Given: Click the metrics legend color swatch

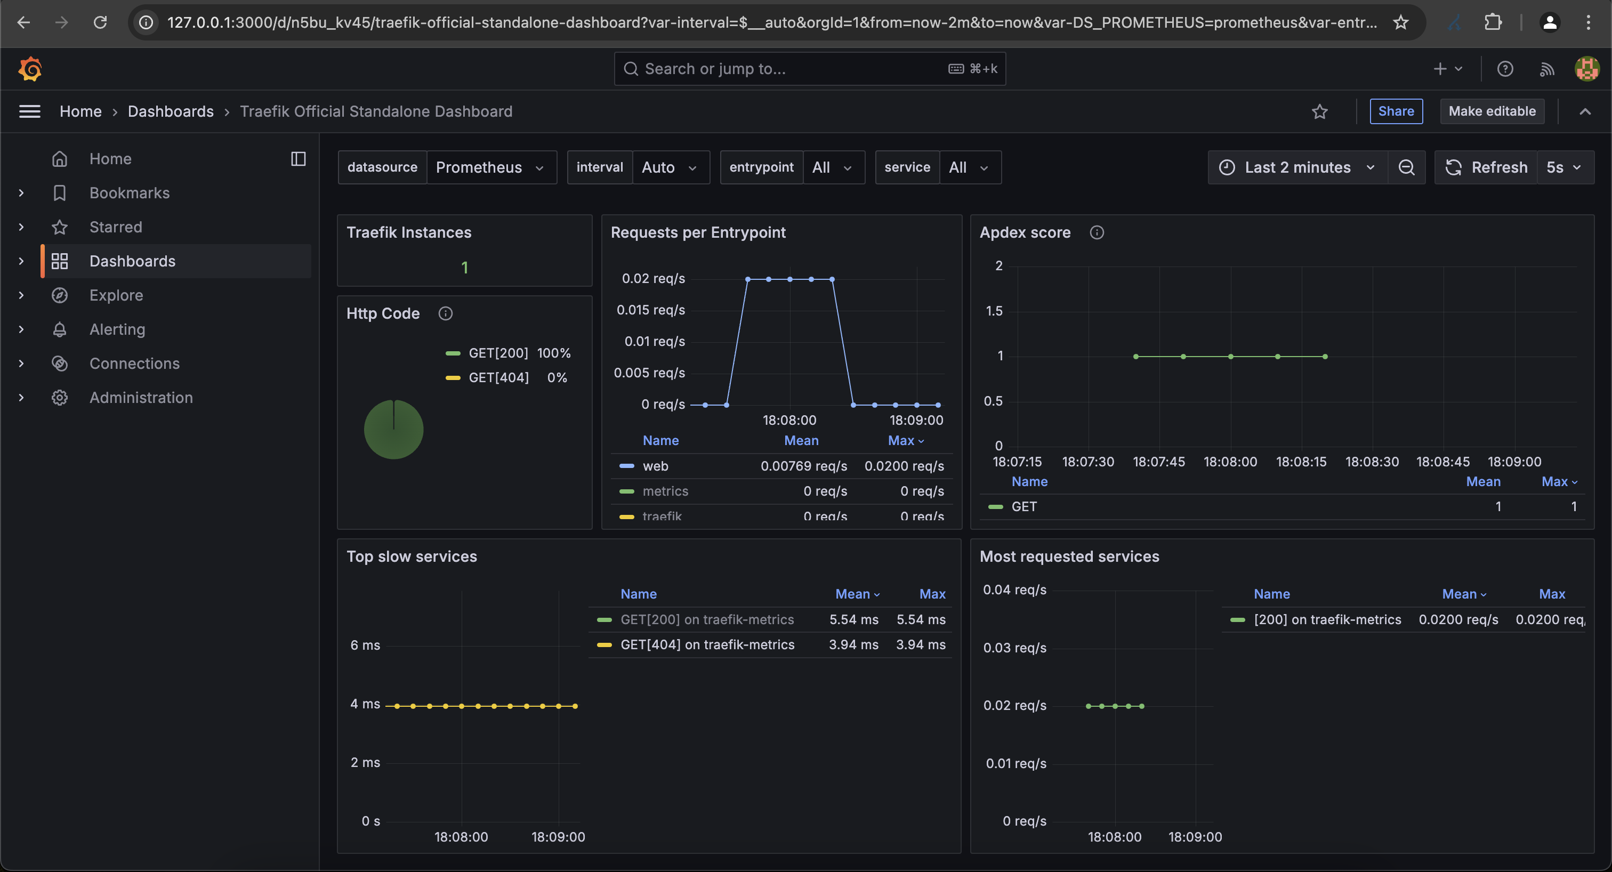Looking at the screenshot, I should 627,491.
